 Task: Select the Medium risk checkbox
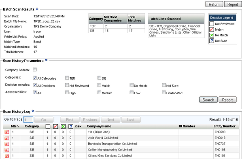pyautogui.click(x=99, y=92)
